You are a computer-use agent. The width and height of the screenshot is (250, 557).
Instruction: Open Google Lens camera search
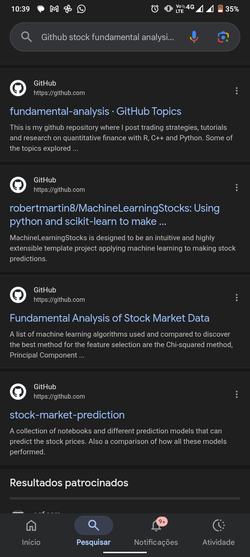coord(223,37)
